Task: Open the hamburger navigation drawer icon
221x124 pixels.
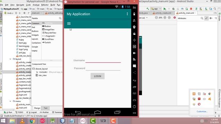Action: 69,23
